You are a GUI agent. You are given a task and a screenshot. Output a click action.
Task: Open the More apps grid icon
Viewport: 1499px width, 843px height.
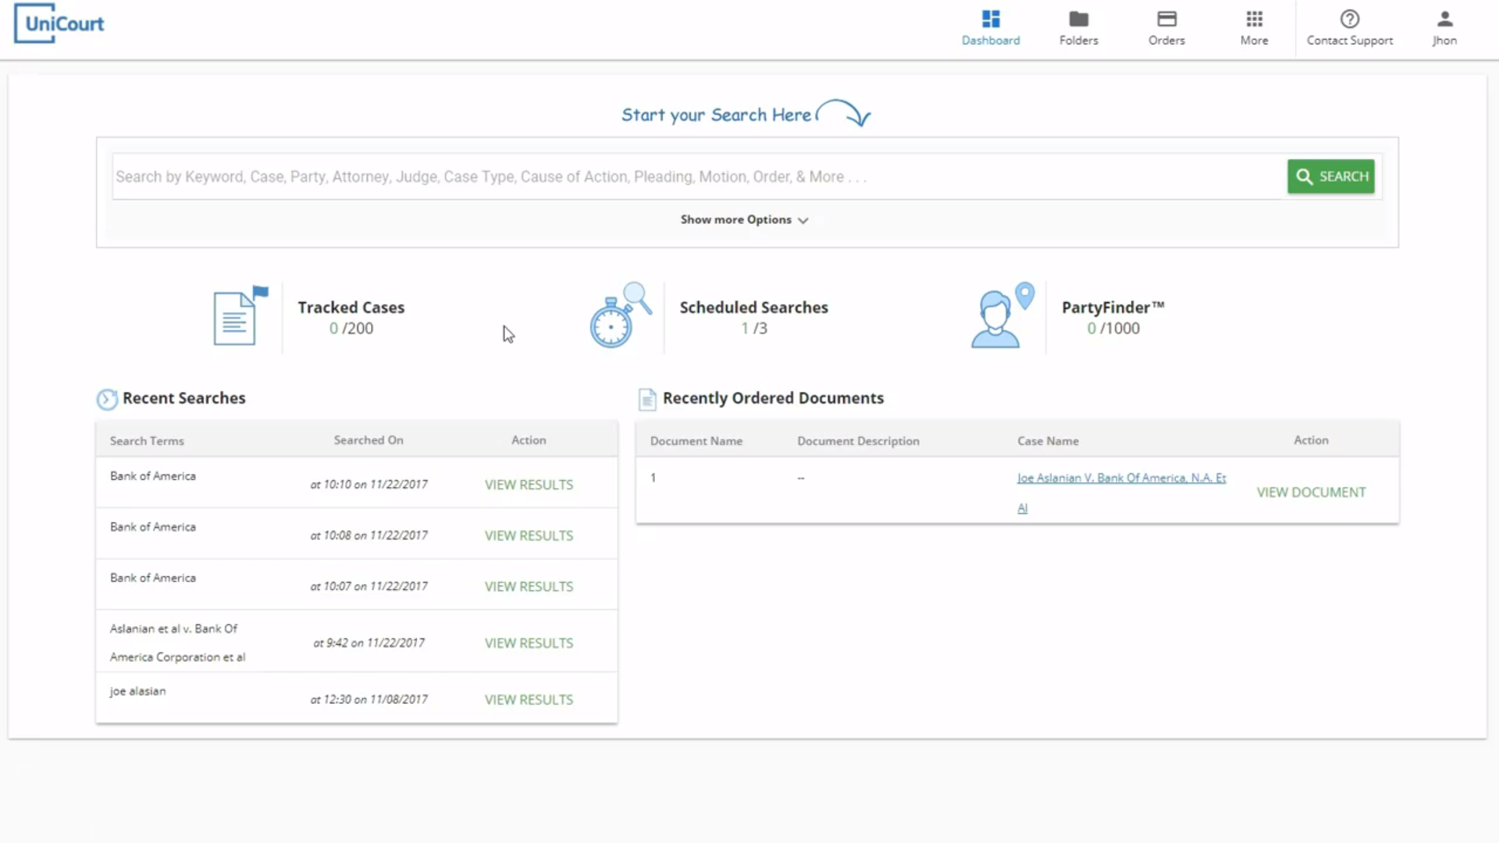click(1255, 19)
